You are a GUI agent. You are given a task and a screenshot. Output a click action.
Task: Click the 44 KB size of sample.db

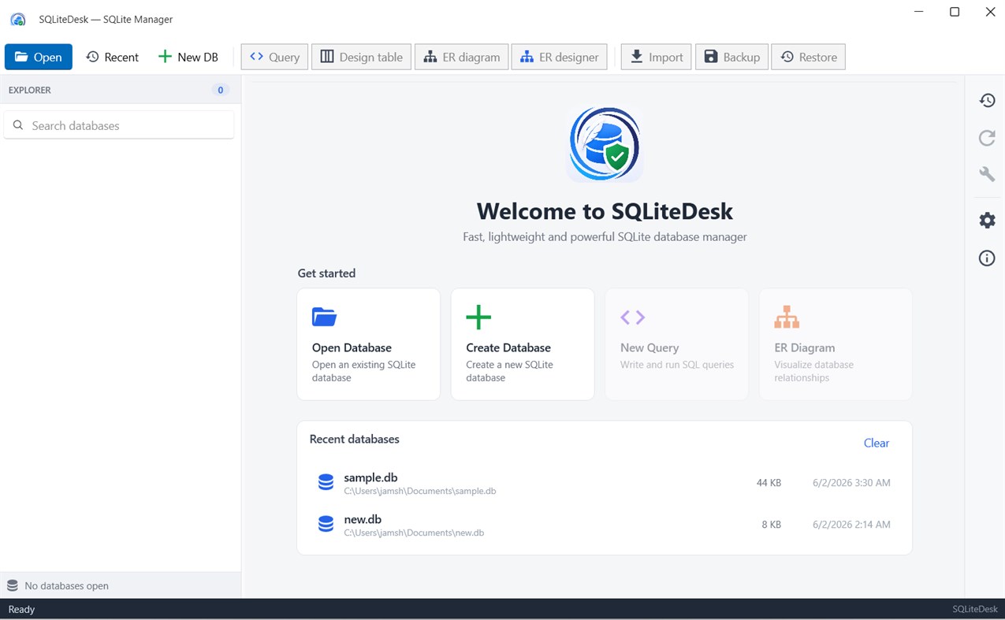click(x=769, y=483)
